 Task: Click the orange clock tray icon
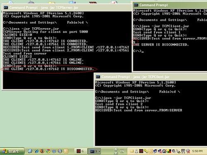(151, 151)
